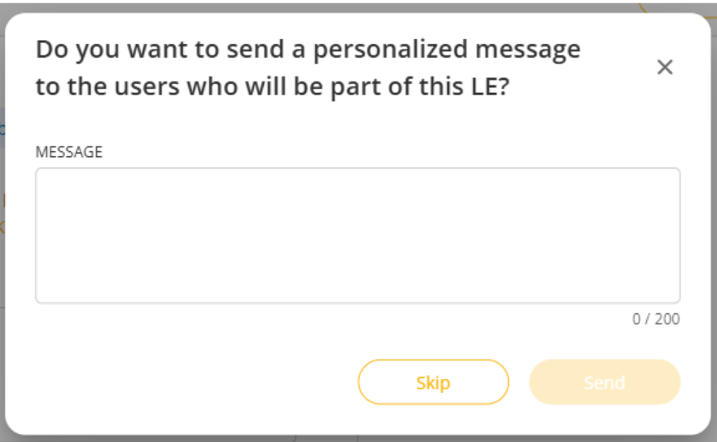Click the 0 / 200 character counter
The height and width of the screenshot is (442, 717).
click(x=656, y=319)
